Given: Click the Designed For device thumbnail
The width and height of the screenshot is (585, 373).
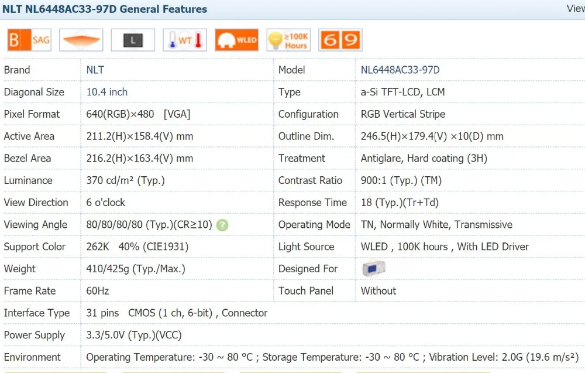Looking at the screenshot, I should pos(373,269).
